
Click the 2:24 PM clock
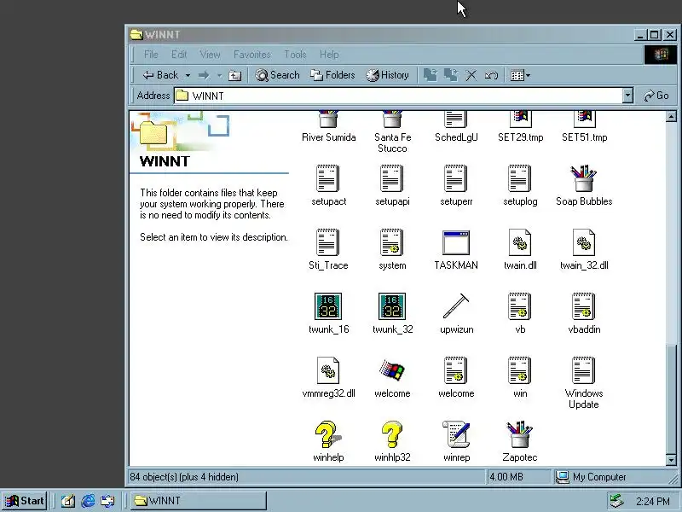tap(652, 502)
